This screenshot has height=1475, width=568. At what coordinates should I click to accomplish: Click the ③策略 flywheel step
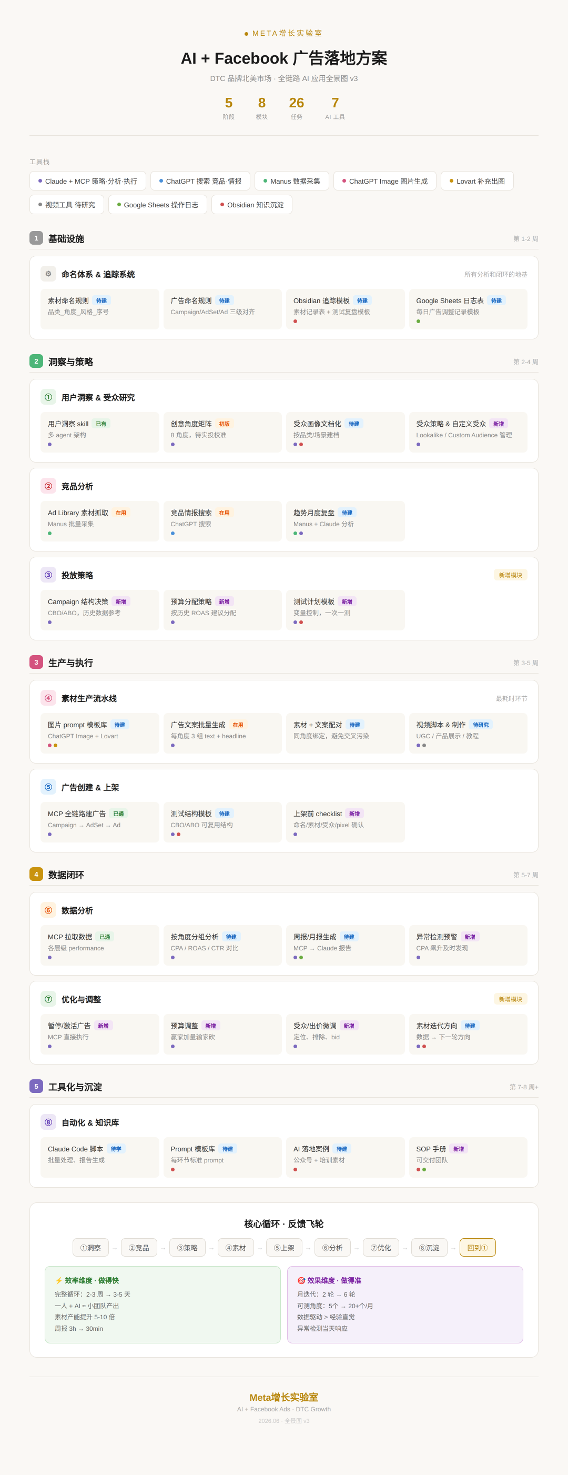(187, 1247)
